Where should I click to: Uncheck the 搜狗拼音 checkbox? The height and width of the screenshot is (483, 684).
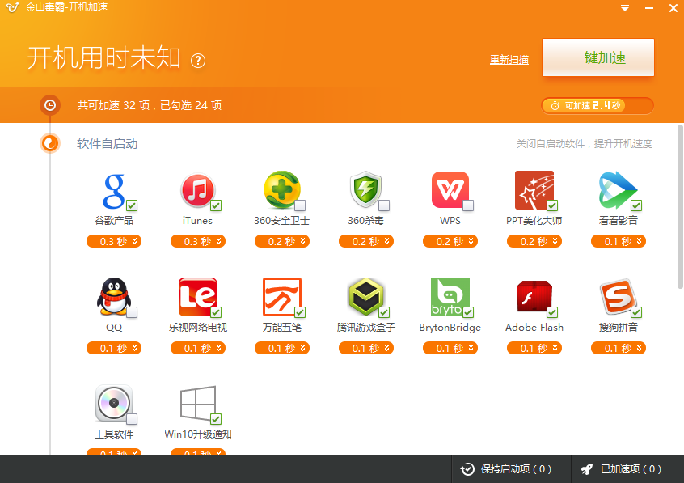click(x=636, y=312)
